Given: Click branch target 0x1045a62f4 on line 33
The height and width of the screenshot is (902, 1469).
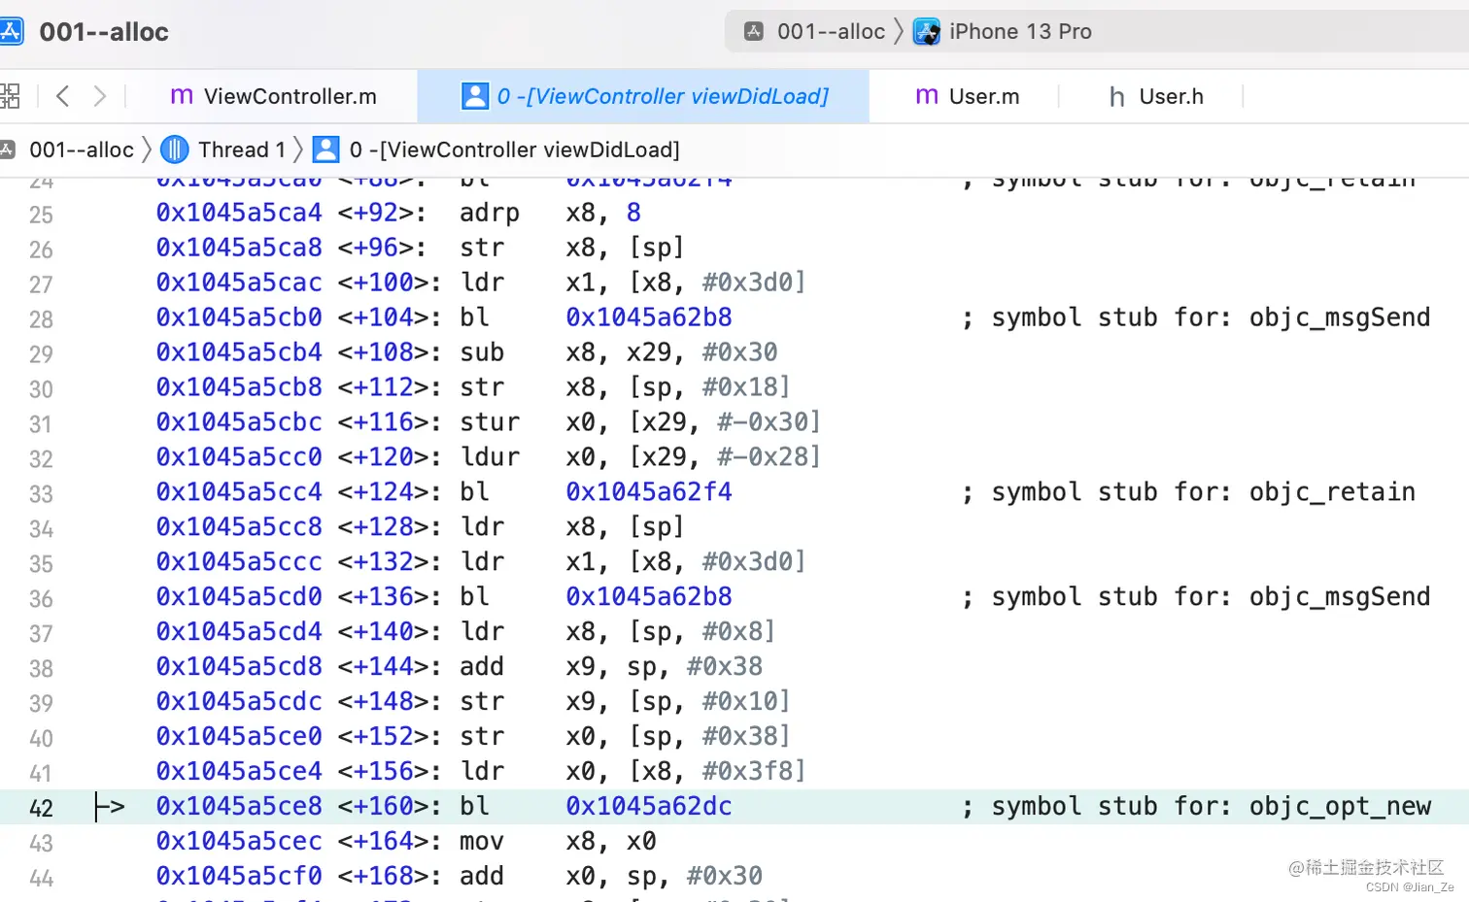Looking at the screenshot, I should click(649, 491).
